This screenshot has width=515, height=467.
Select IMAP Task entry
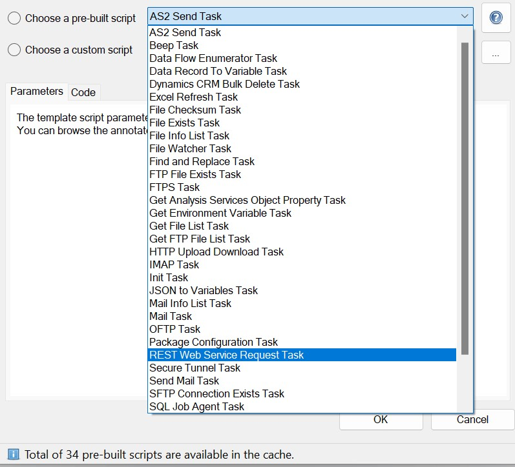click(x=302, y=264)
